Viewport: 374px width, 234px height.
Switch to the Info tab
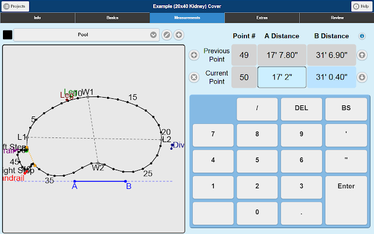pos(37,18)
